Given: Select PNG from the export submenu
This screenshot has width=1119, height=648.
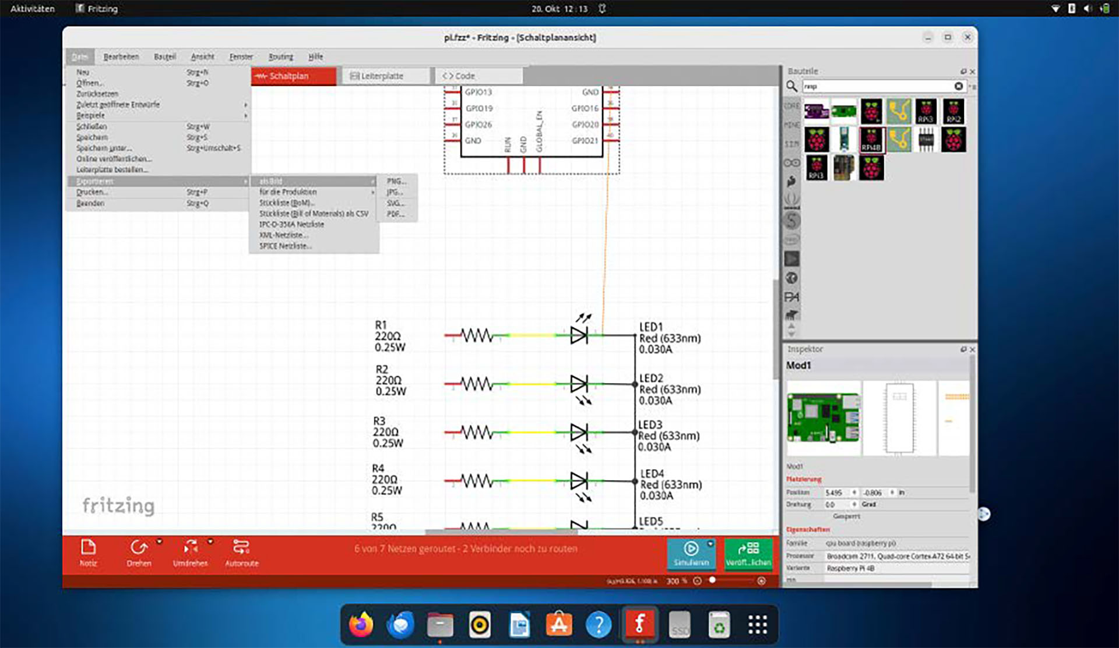Looking at the screenshot, I should (395, 181).
